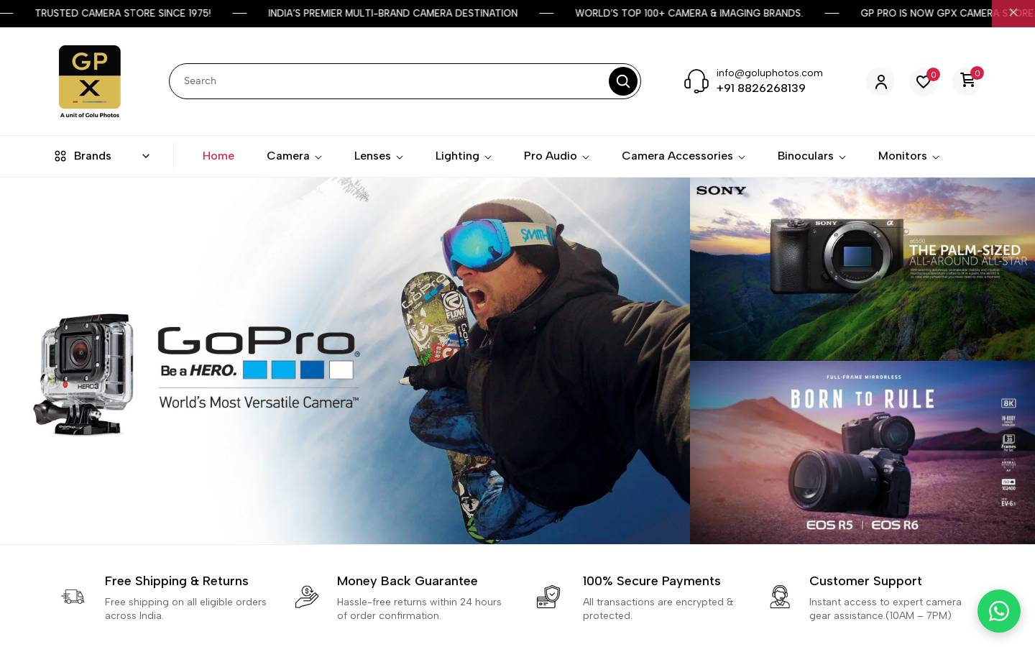Open the Lenses menu item

pos(372,156)
